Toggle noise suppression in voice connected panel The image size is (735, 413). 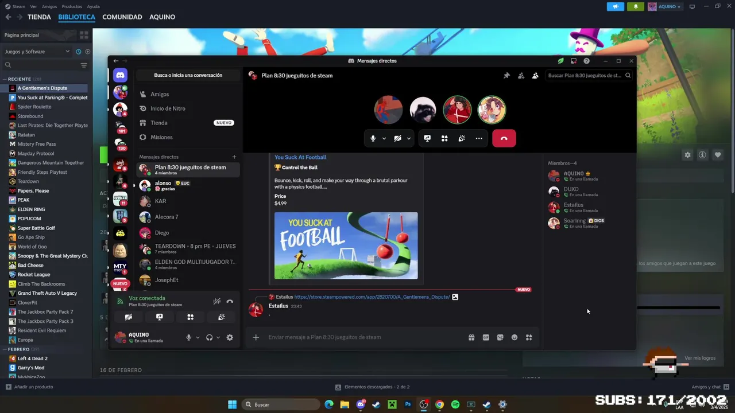click(216, 301)
